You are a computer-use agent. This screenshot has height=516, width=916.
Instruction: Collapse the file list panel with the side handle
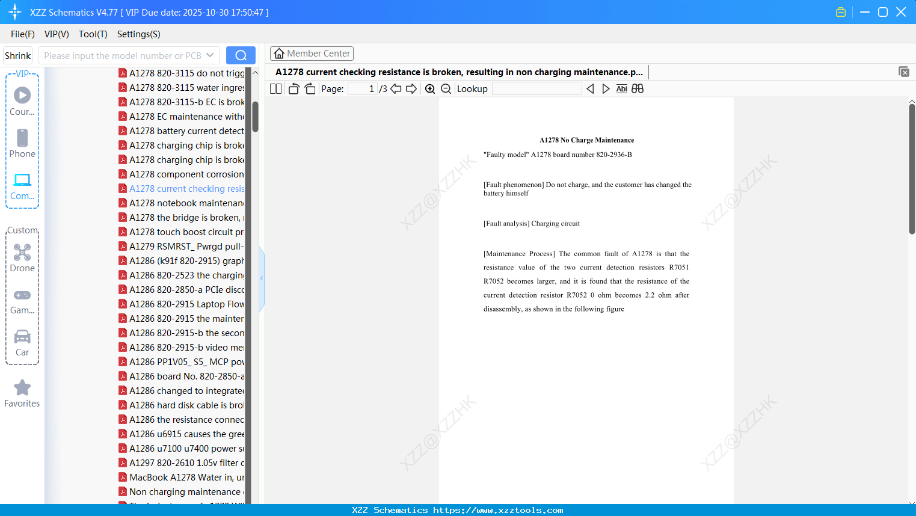click(262, 278)
